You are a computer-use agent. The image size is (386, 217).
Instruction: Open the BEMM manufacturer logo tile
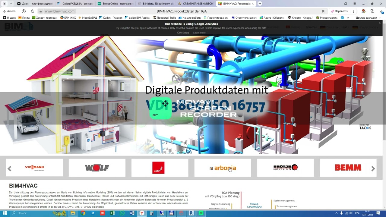(348, 168)
